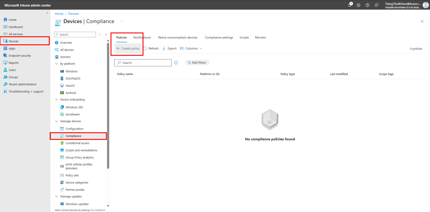Collapse the Devices resource menu

[x=106, y=34]
